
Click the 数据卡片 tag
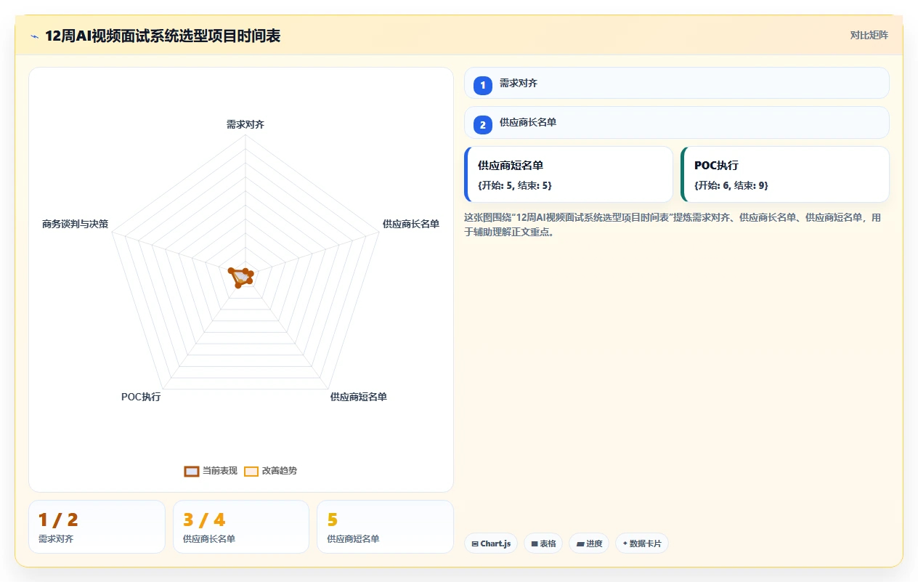tap(642, 543)
